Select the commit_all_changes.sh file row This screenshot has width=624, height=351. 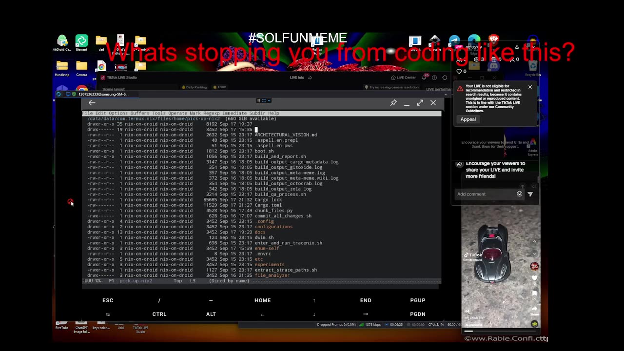pos(199,215)
